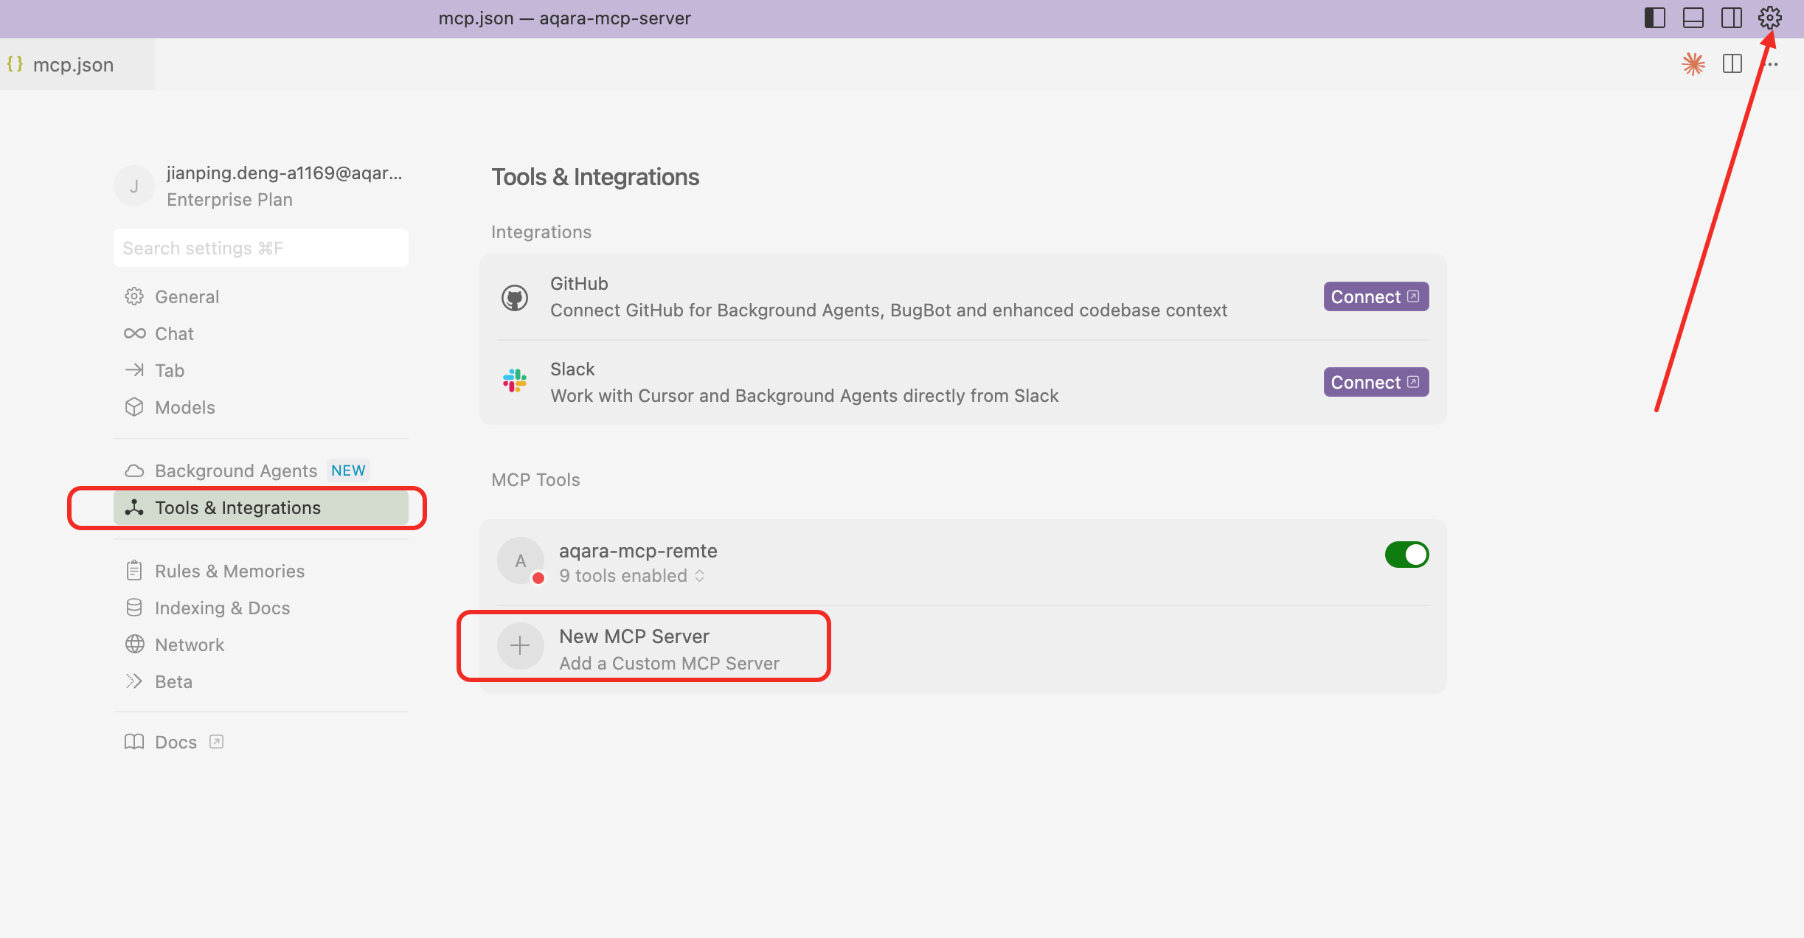The height and width of the screenshot is (938, 1804).
Task: Toggle the primary left sidebar layout icon
Action: point(1654,18)
